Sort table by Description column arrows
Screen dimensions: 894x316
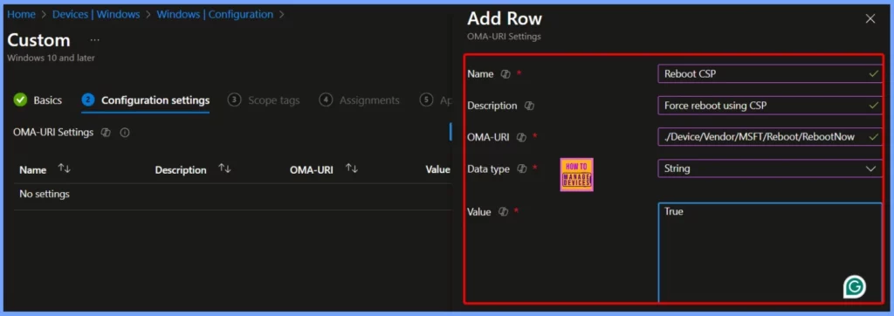(x=224, y=168)
